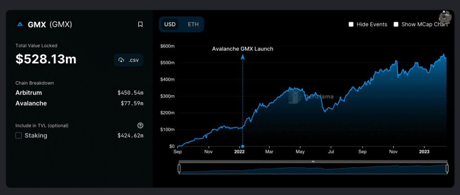The width and height of the screenshot is (460, 195).
Task: Click the Chain Breakdown heading
Action: [35, 83]
